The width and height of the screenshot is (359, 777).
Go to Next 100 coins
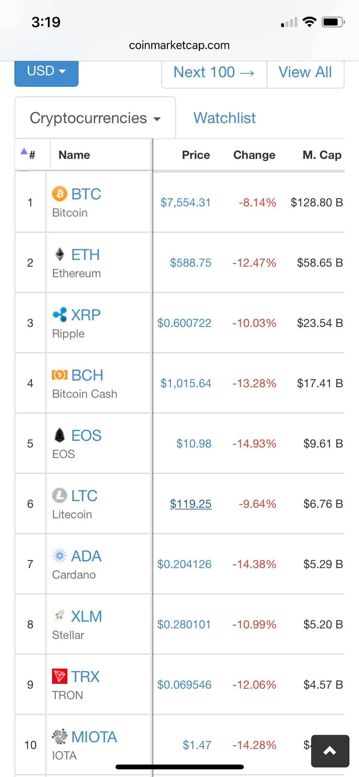pyautogui.click(x=214, y=72)
